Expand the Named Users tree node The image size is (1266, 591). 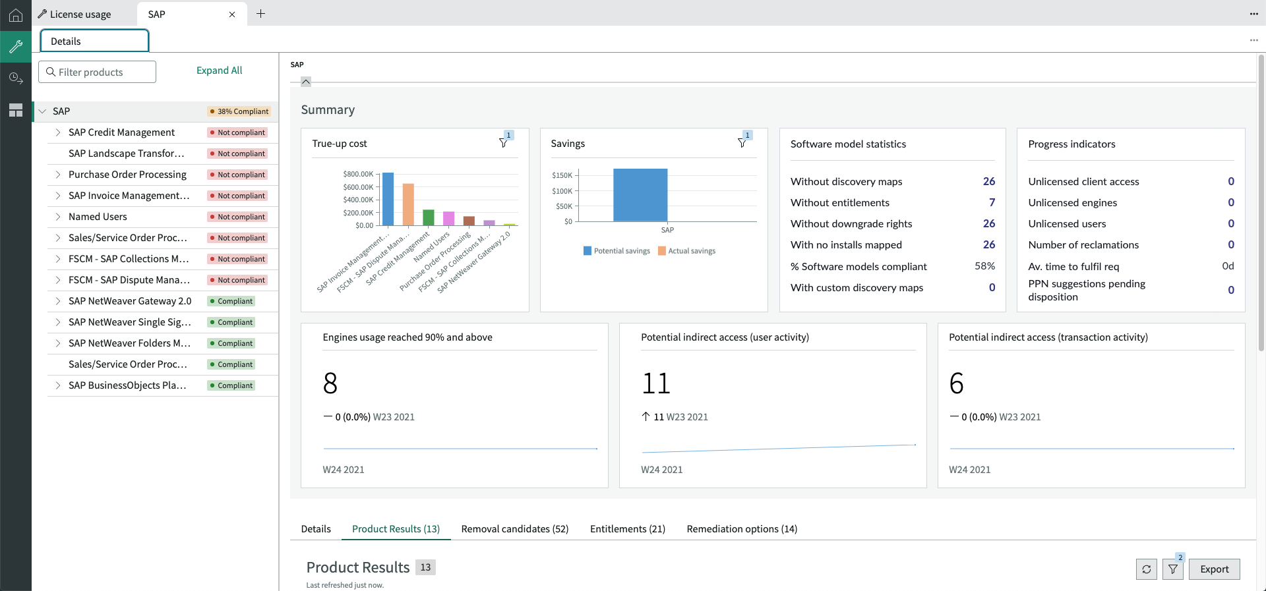point(58,217)
